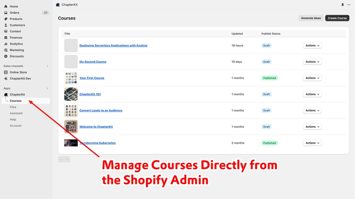Pin the app using the pin icon
355x199 pixels.
(x=343, y=5)
